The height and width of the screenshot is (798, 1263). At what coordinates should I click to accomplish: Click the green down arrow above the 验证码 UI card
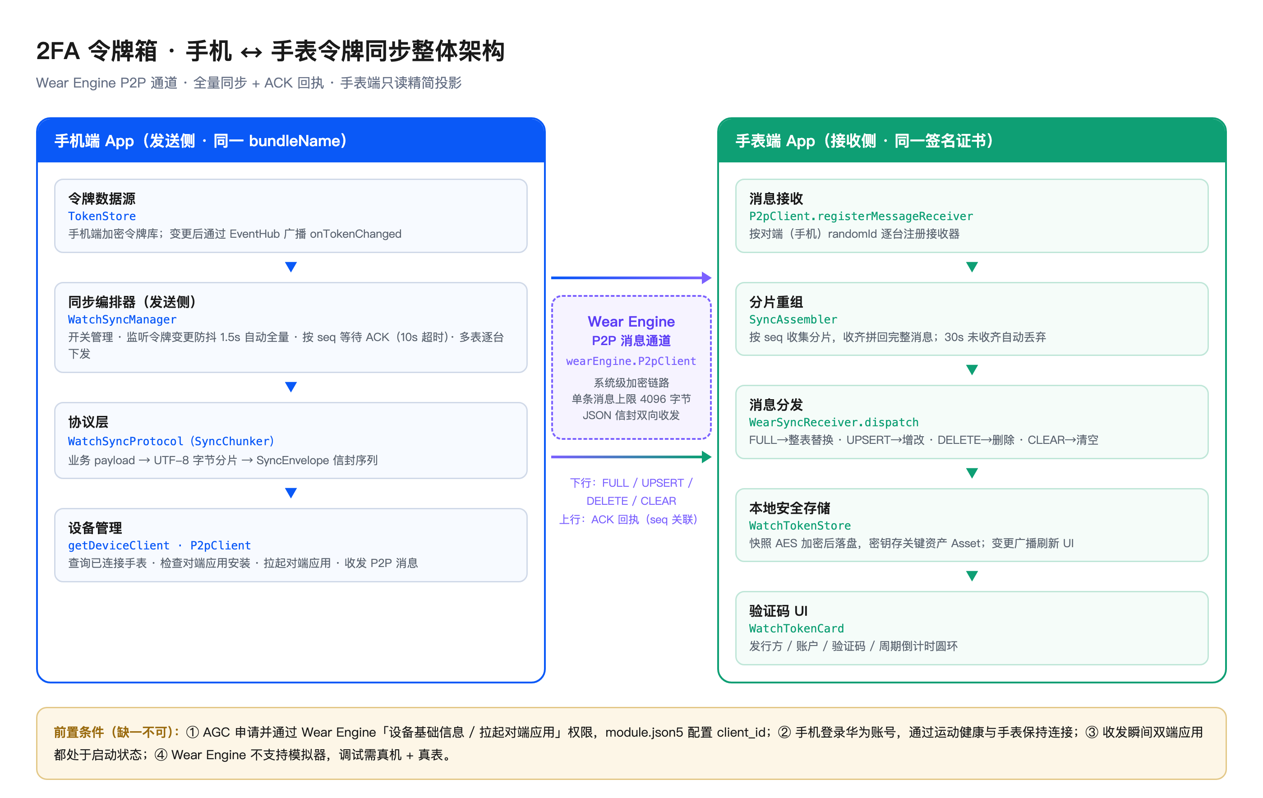(971, 576)
